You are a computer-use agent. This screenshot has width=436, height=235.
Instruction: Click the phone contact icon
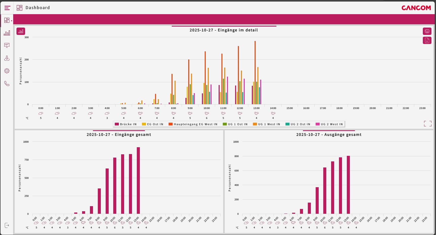[7, 83]
